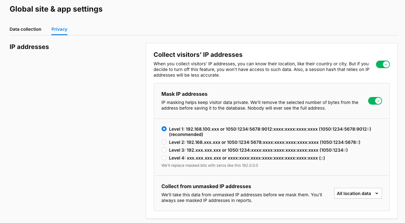Open the All location data dropdown
Viewport: 405px width, 223px height.
point(358,193)
